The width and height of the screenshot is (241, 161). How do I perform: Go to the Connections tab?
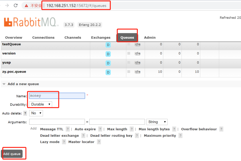coord(43,37)
